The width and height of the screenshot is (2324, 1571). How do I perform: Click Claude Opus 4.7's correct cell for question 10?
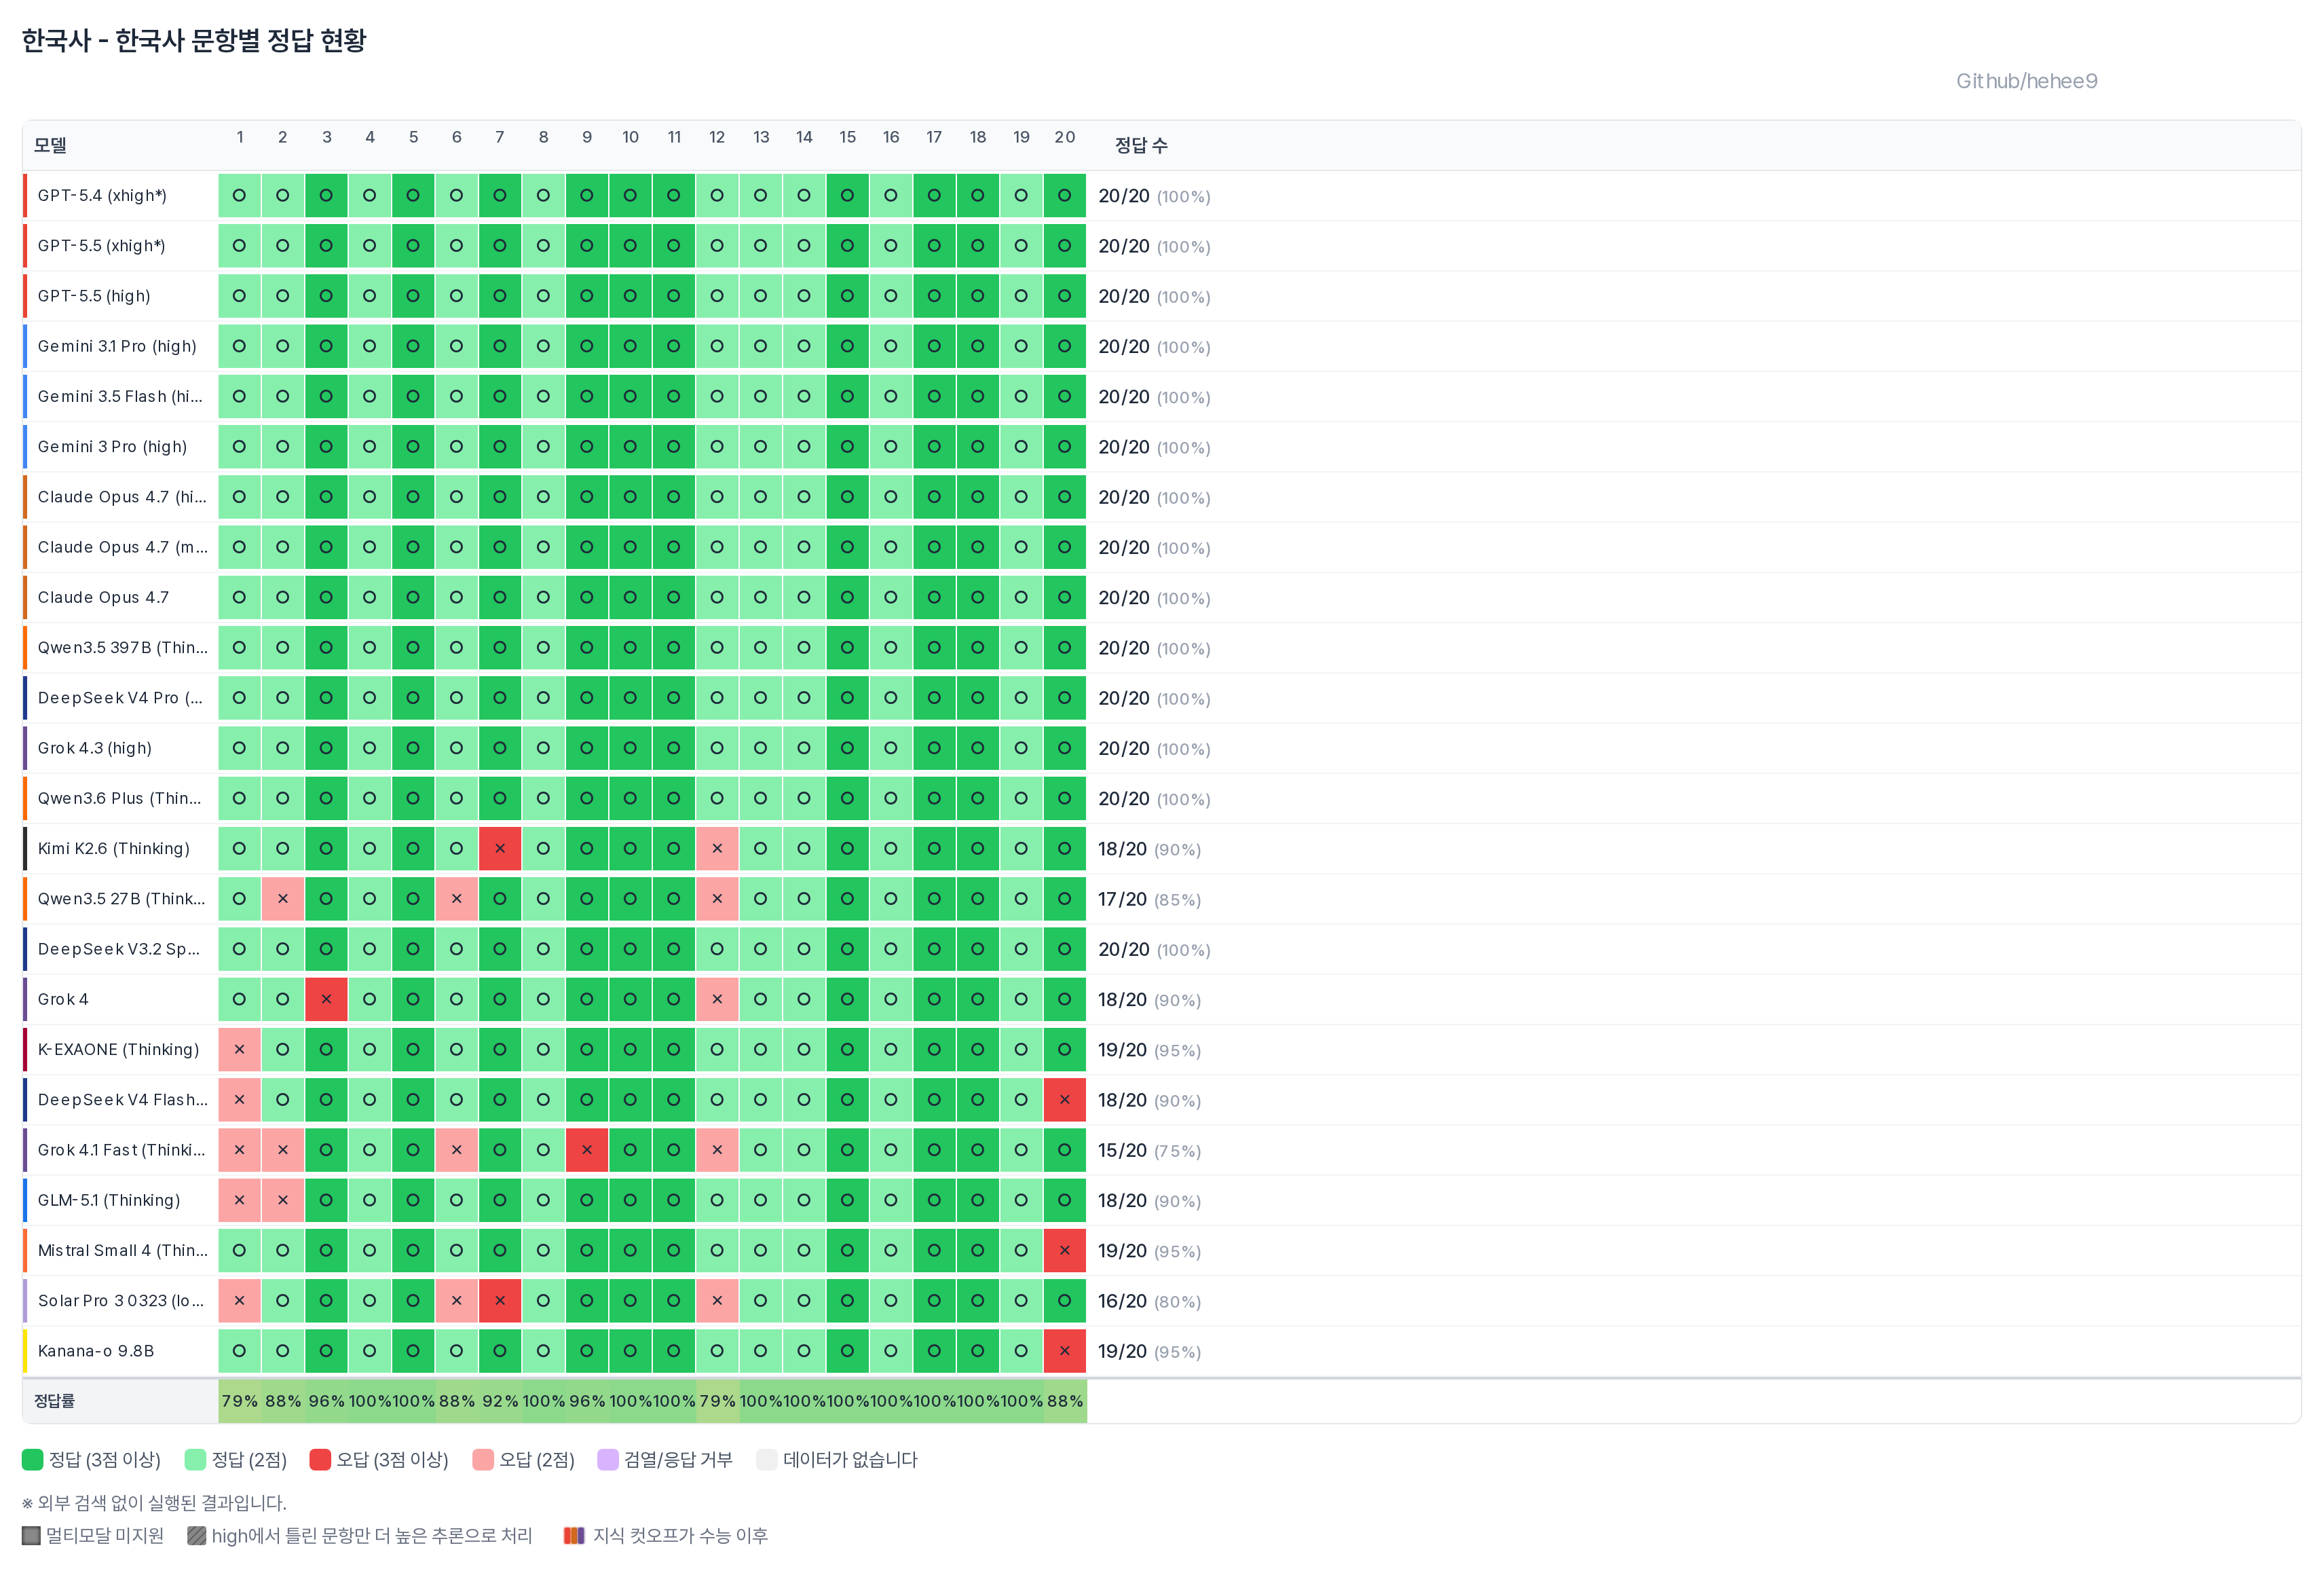tap(630, 598)
